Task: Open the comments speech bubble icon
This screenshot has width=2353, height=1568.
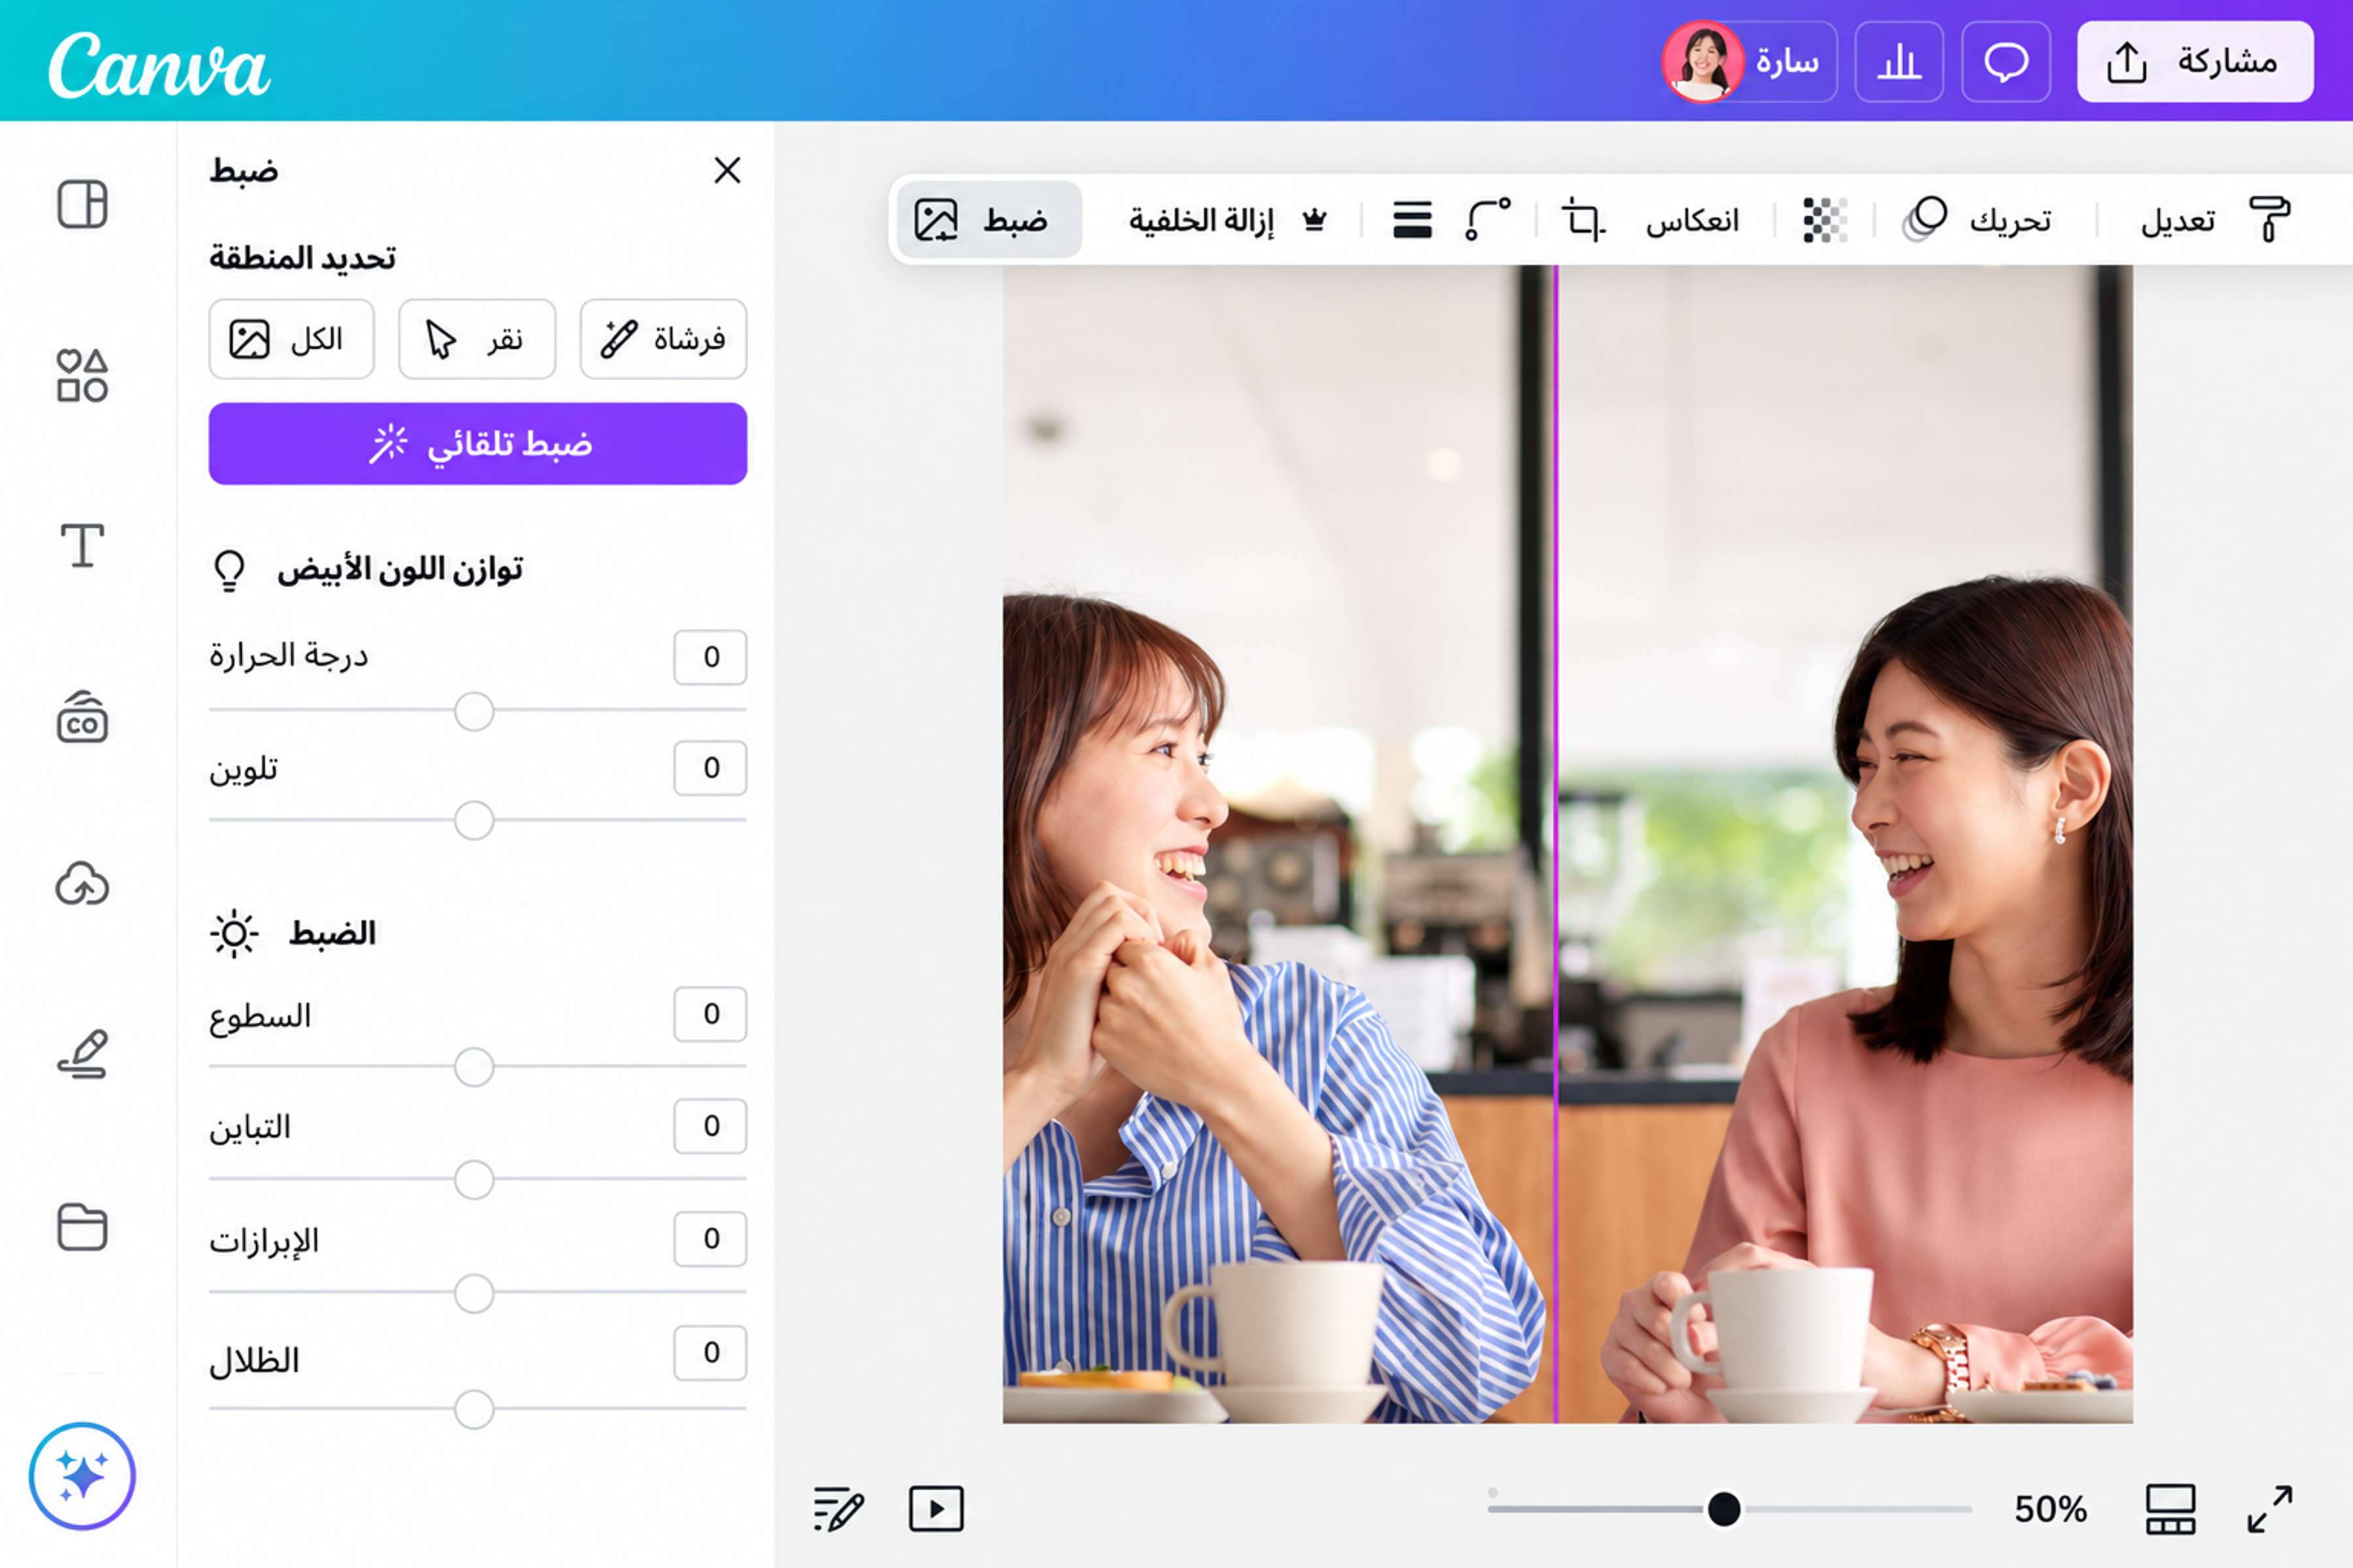Action: click(x=2006, y=62)
